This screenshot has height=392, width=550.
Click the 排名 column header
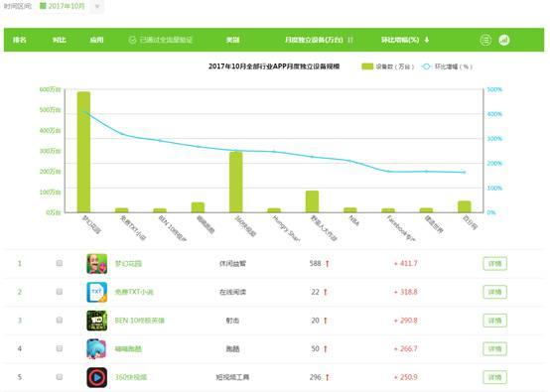click(x=20, y=40)
